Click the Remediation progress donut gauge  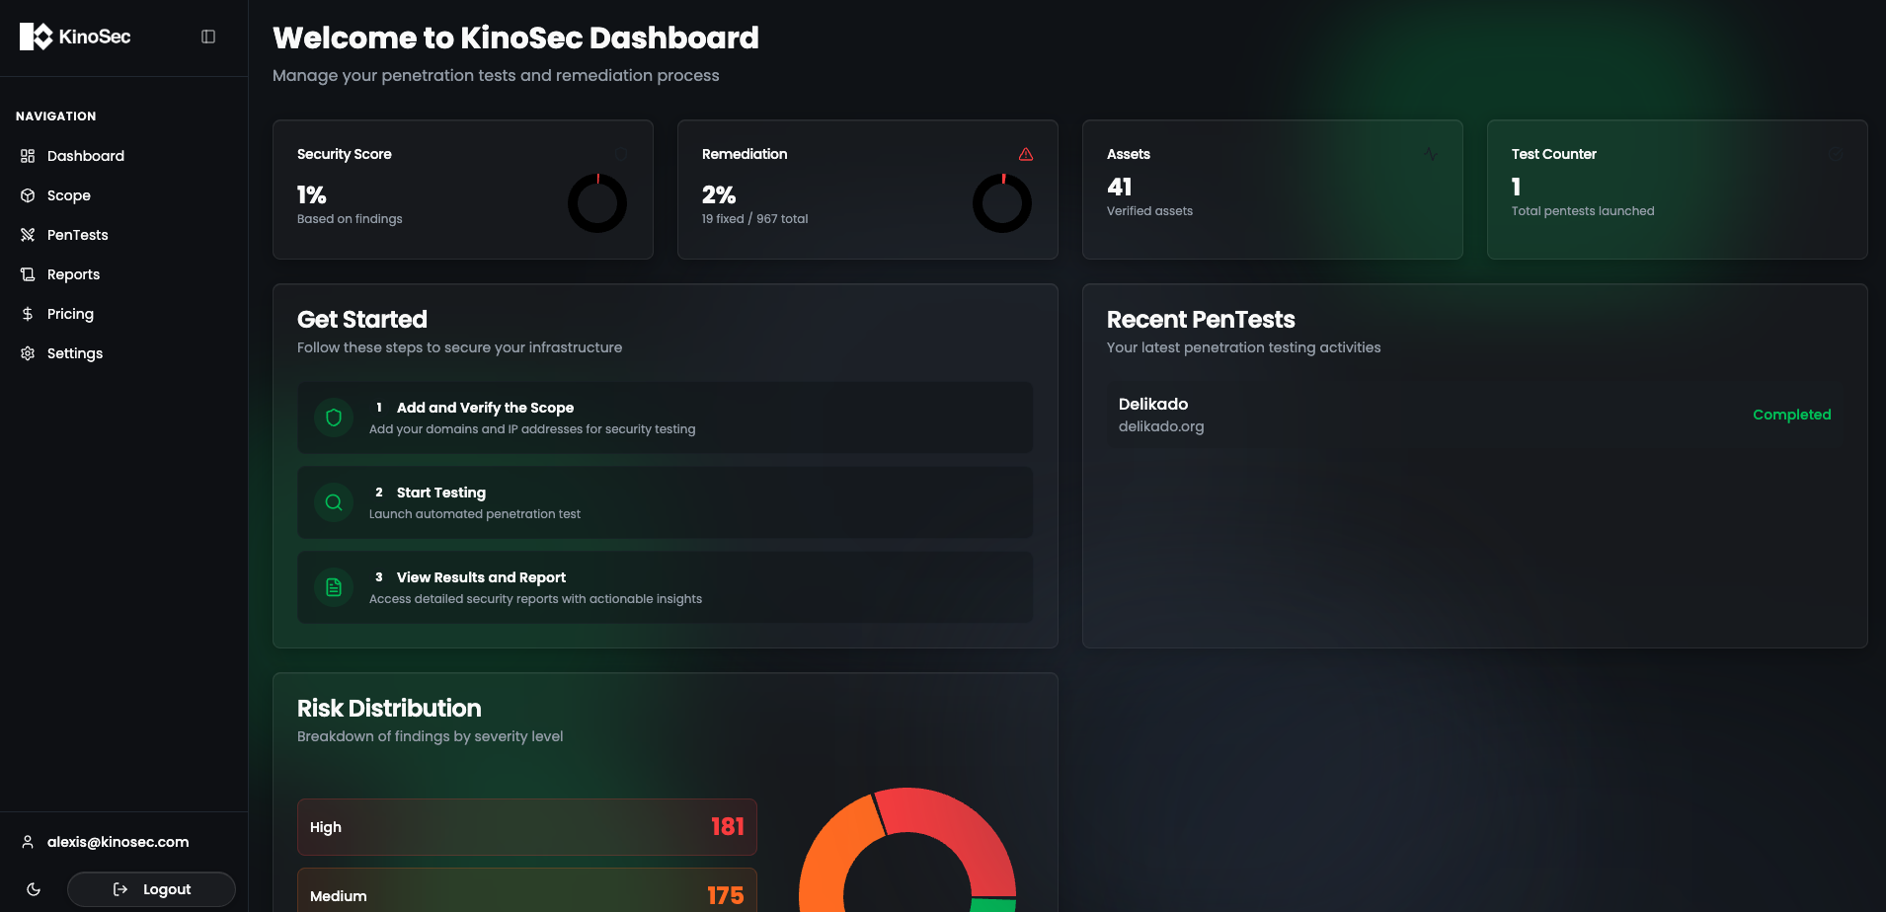1002,203
